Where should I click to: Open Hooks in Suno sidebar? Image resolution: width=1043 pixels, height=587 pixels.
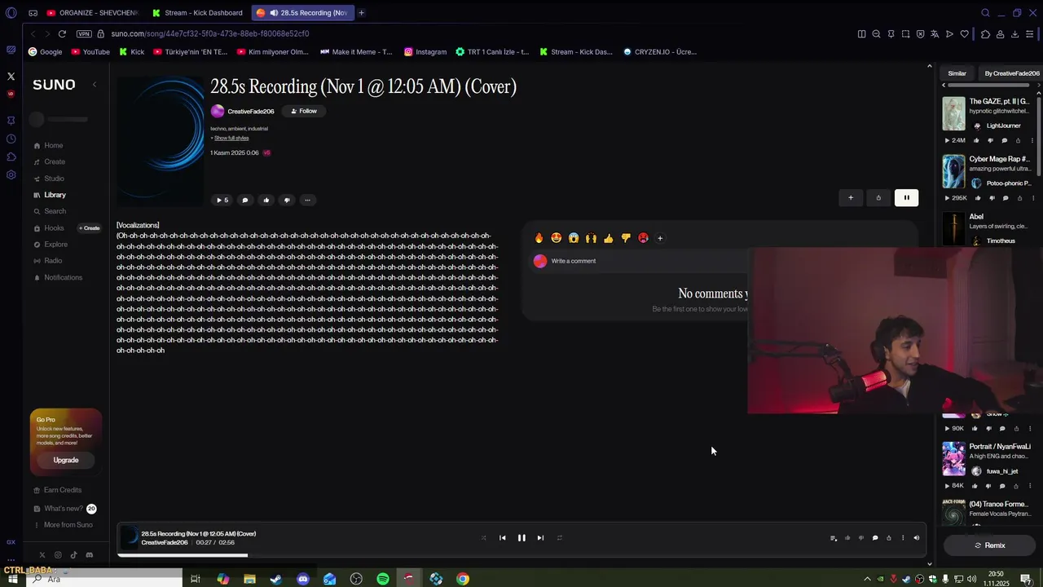pos(54,228)
